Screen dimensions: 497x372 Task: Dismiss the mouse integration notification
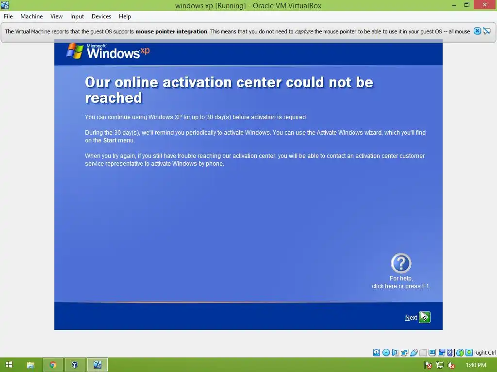pyautogui.click(x=478, y=31)
